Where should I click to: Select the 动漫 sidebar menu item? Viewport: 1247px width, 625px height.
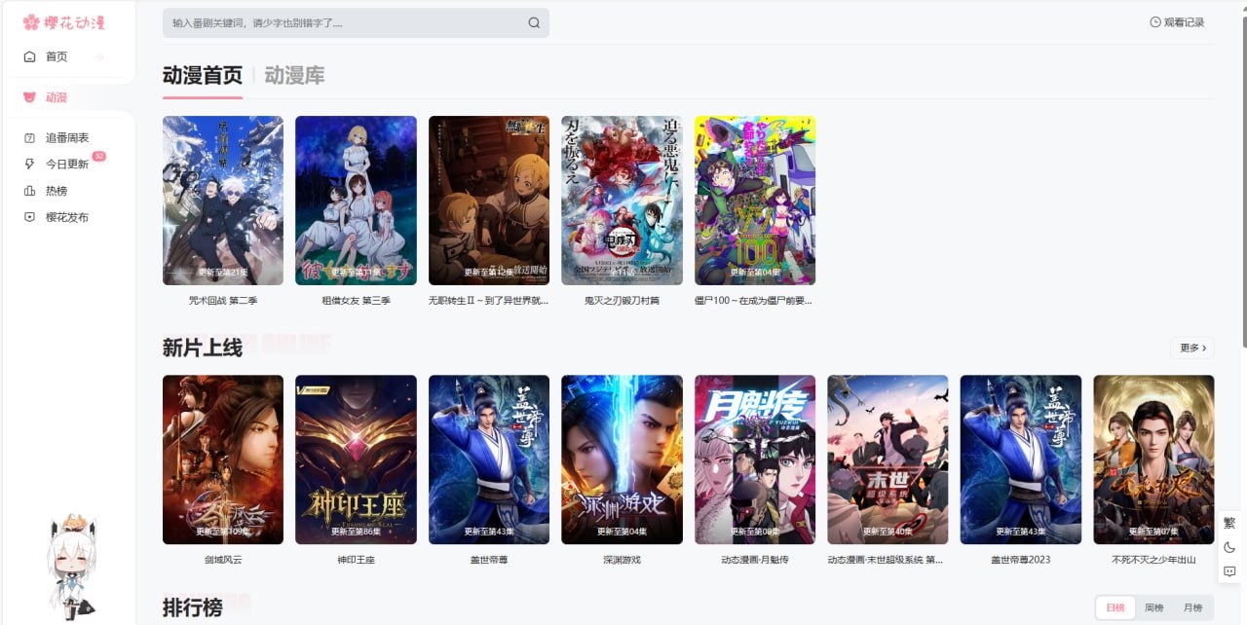[x=56, y=97]
